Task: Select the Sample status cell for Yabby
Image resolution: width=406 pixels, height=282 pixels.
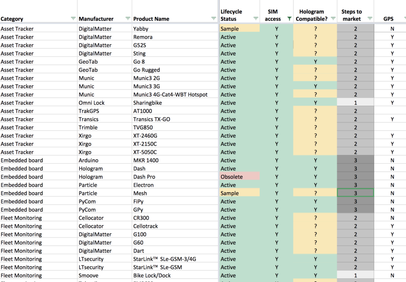Action: tap(239, 29)
